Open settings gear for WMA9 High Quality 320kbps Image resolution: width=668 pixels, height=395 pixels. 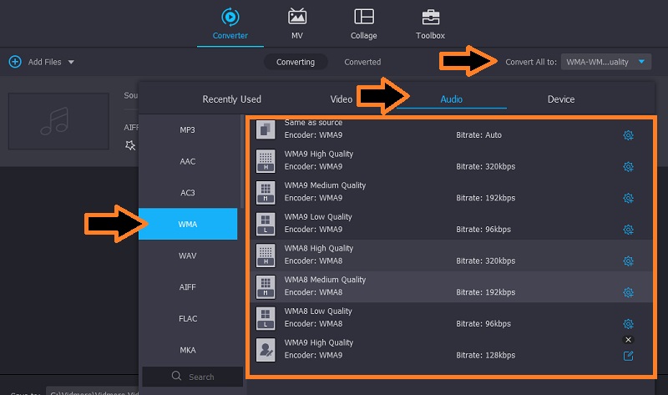628,166
